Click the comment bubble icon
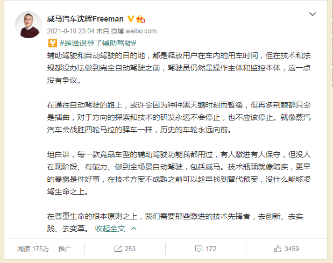Screen dimensions: 333x263 199,249
